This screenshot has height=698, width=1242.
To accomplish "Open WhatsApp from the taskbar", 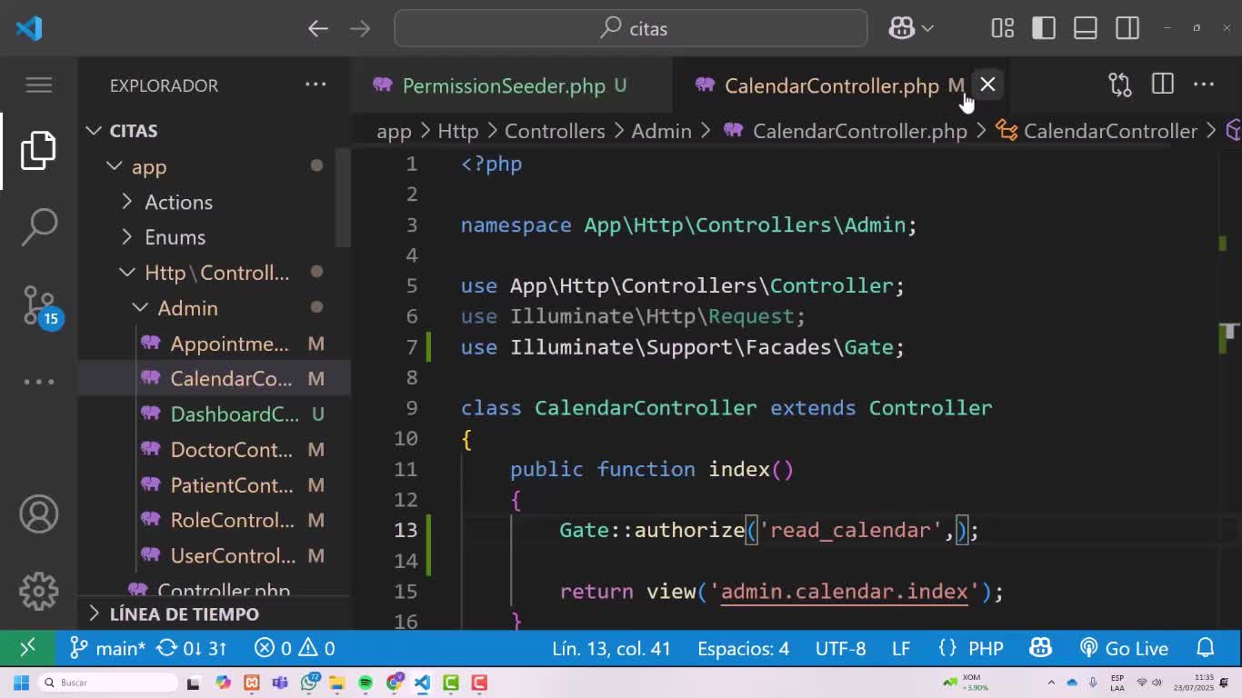I will pos(309,683).
